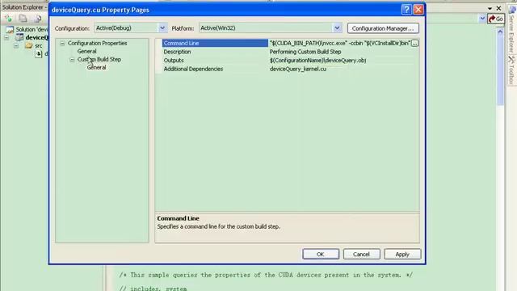Open the dropdown arrow beside the Go button
The width and height of the screenshot is (517, 291).
(482, 19)
